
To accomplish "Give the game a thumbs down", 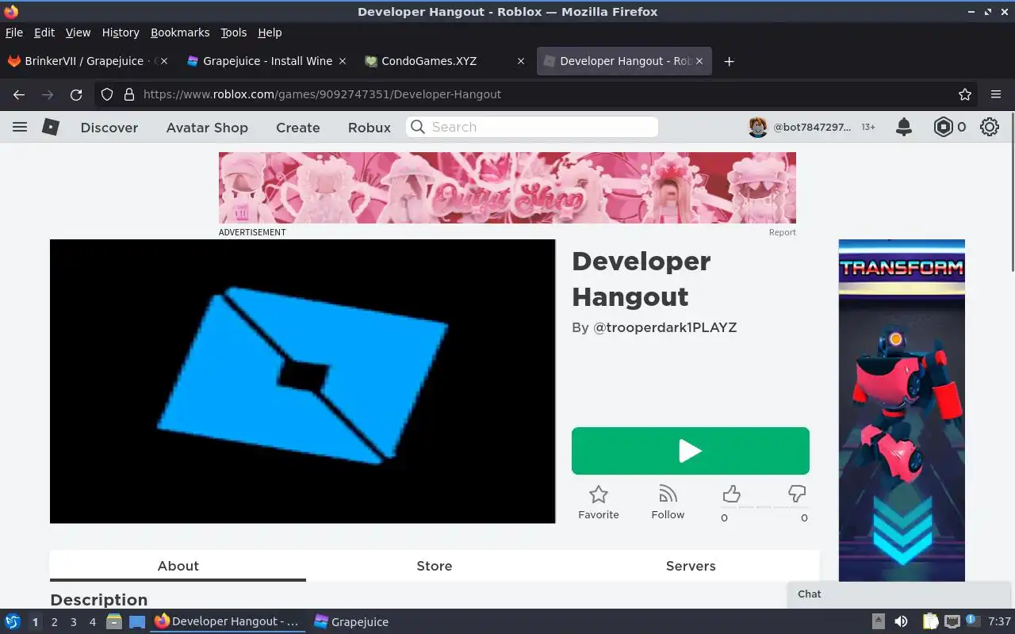I will pyautogui.click(x=797, y=495).
